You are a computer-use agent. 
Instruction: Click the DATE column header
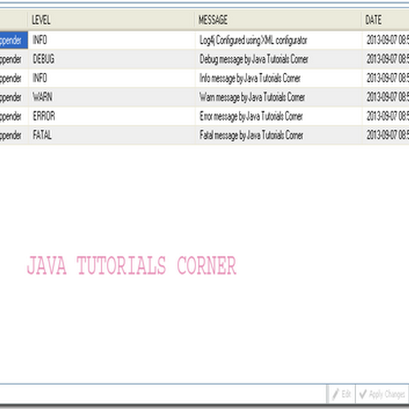(385, 20)
